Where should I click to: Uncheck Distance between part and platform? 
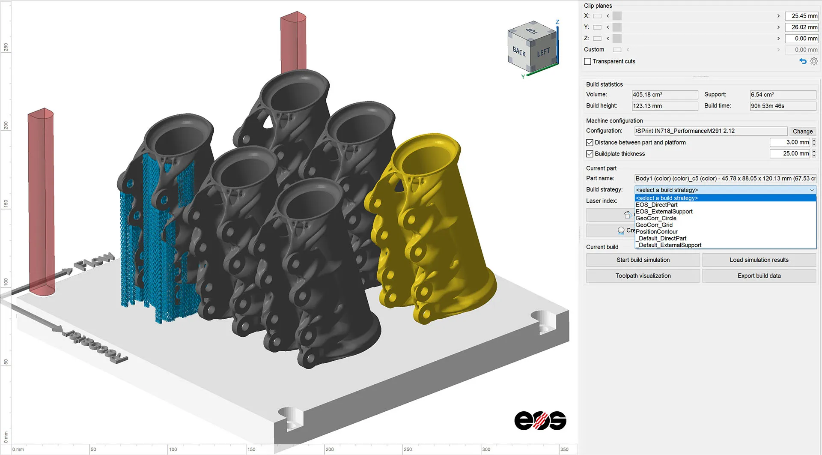pos(590,143)
